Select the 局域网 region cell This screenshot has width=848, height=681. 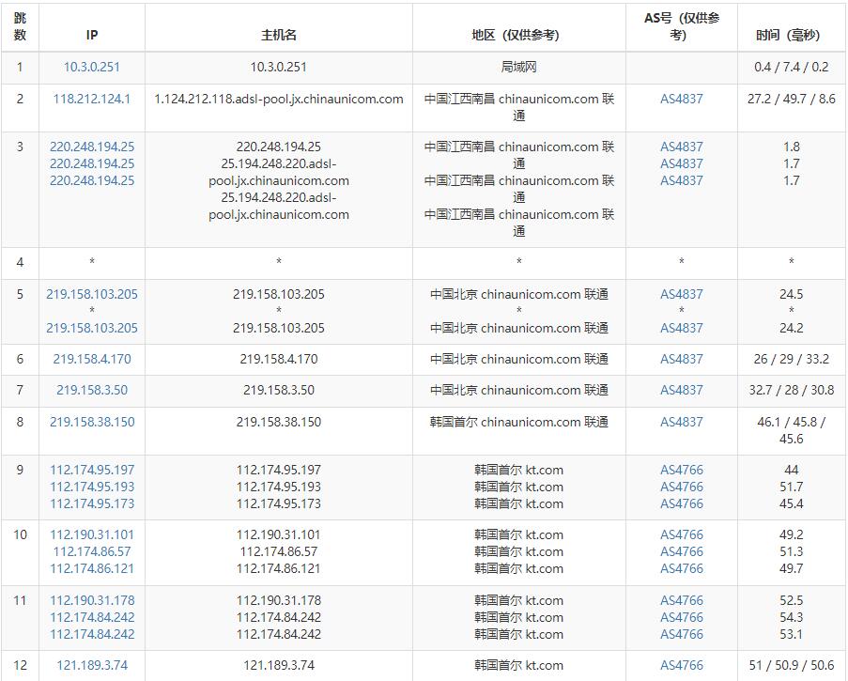point(518,67)
